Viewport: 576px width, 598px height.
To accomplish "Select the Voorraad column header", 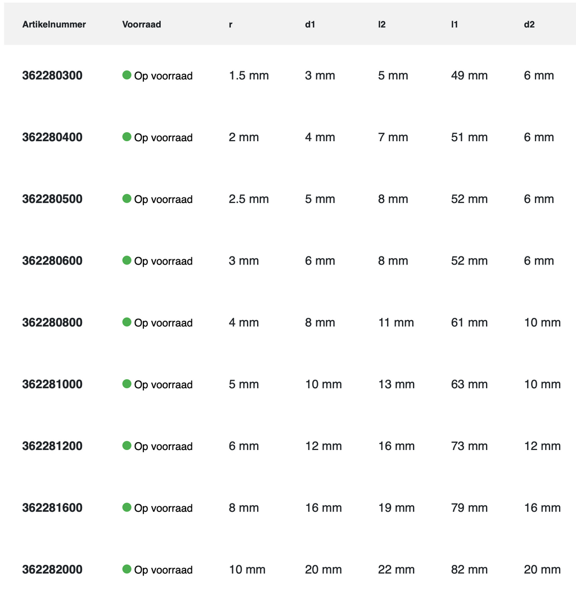I will click(141, 24).
